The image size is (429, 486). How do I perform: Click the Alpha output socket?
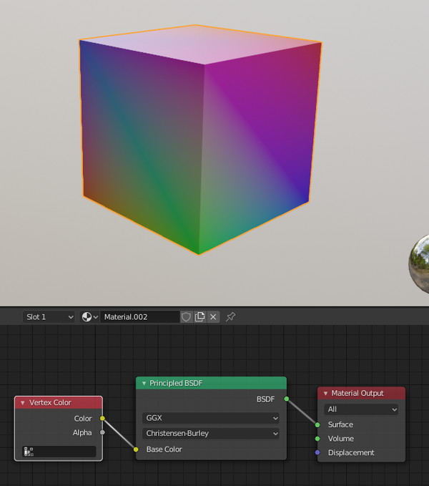coord(102,432)
